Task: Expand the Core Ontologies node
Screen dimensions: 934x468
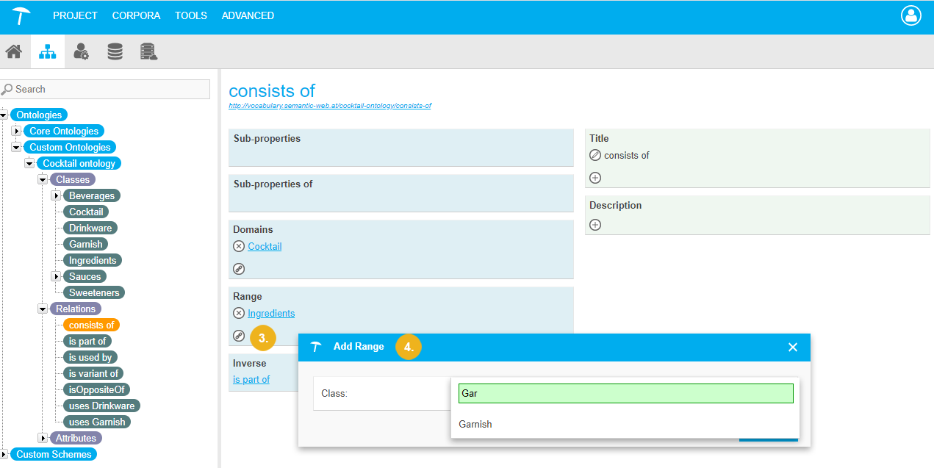Action: 16,131
